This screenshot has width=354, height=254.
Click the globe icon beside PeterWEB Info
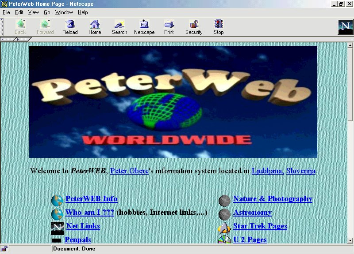pos(57,200)
